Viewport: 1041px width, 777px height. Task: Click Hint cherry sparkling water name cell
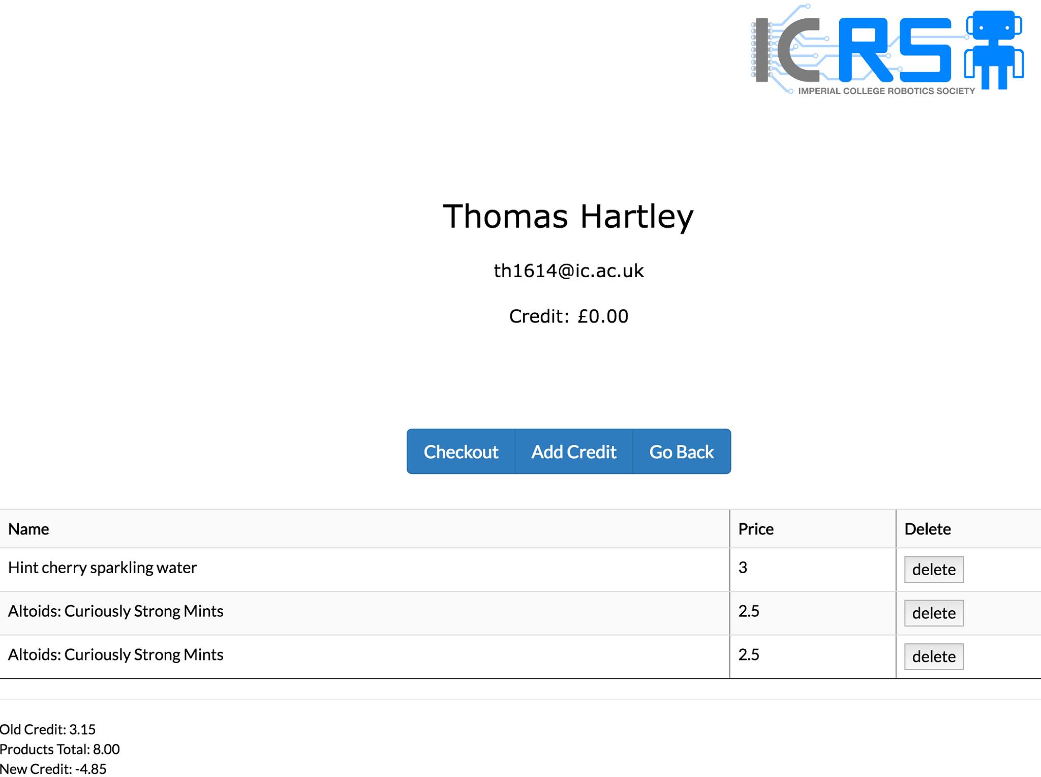pos(102,567)
